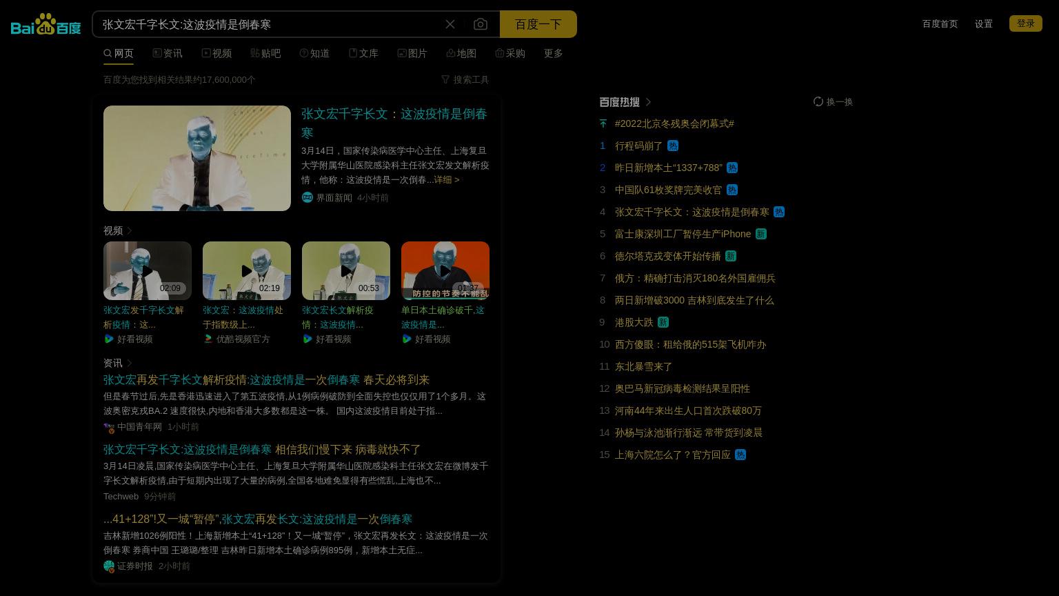Open hot search 富士康深圳工厂暂停生产iPhone
The height and width of the screenshot is (596, 1059).
click(683, 234)
